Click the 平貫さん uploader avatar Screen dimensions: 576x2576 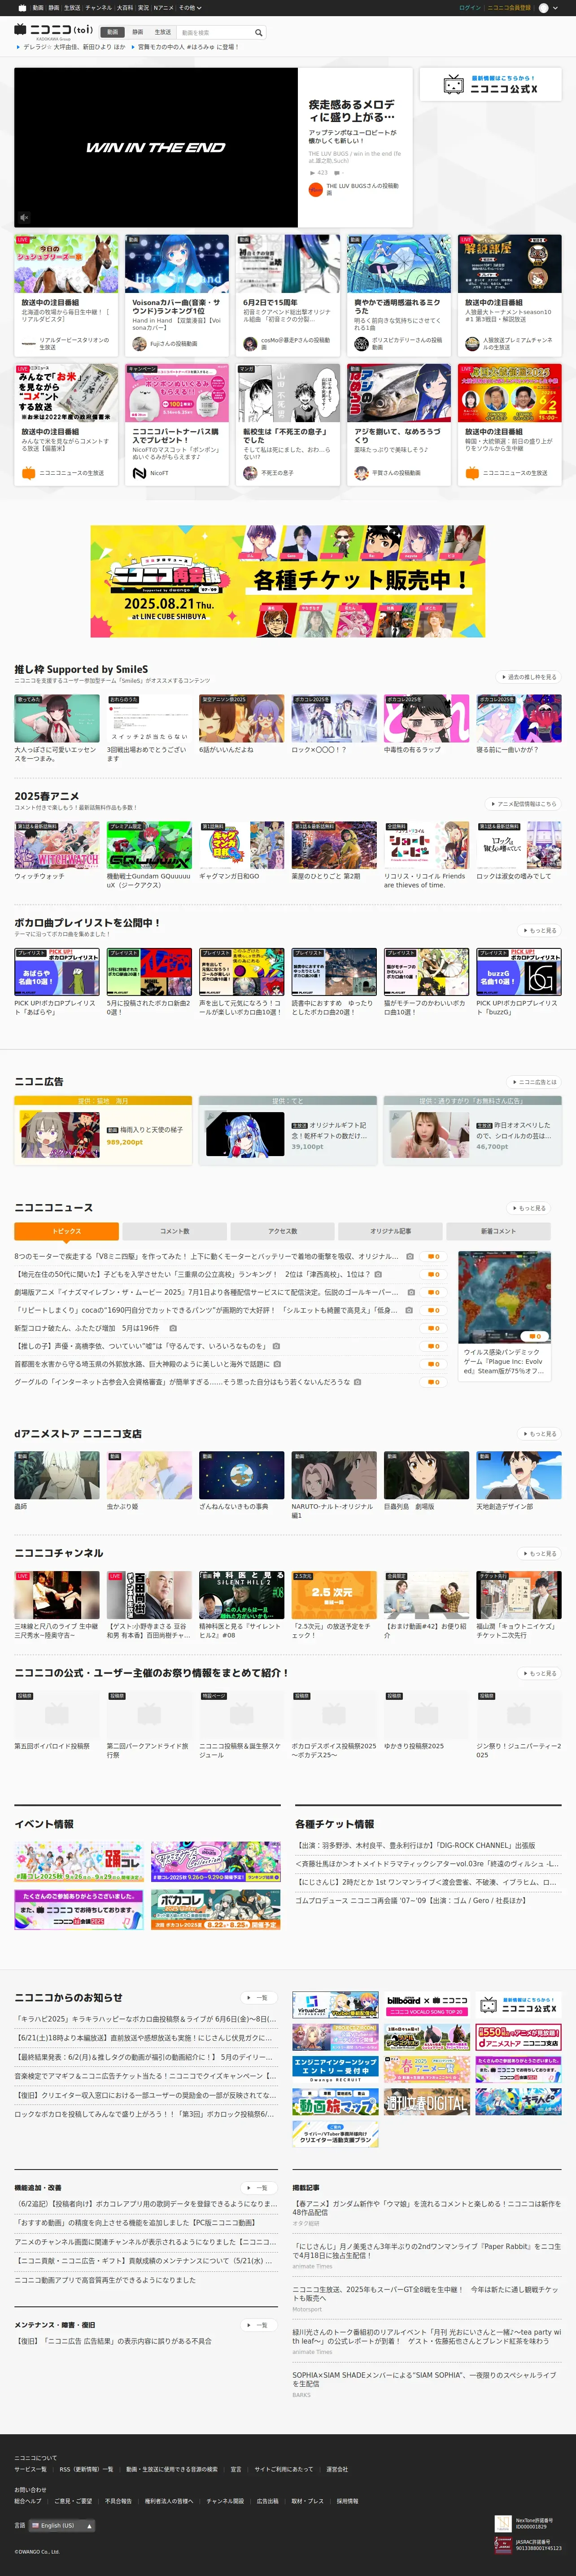pyautogui.click(x=361, y=473)
